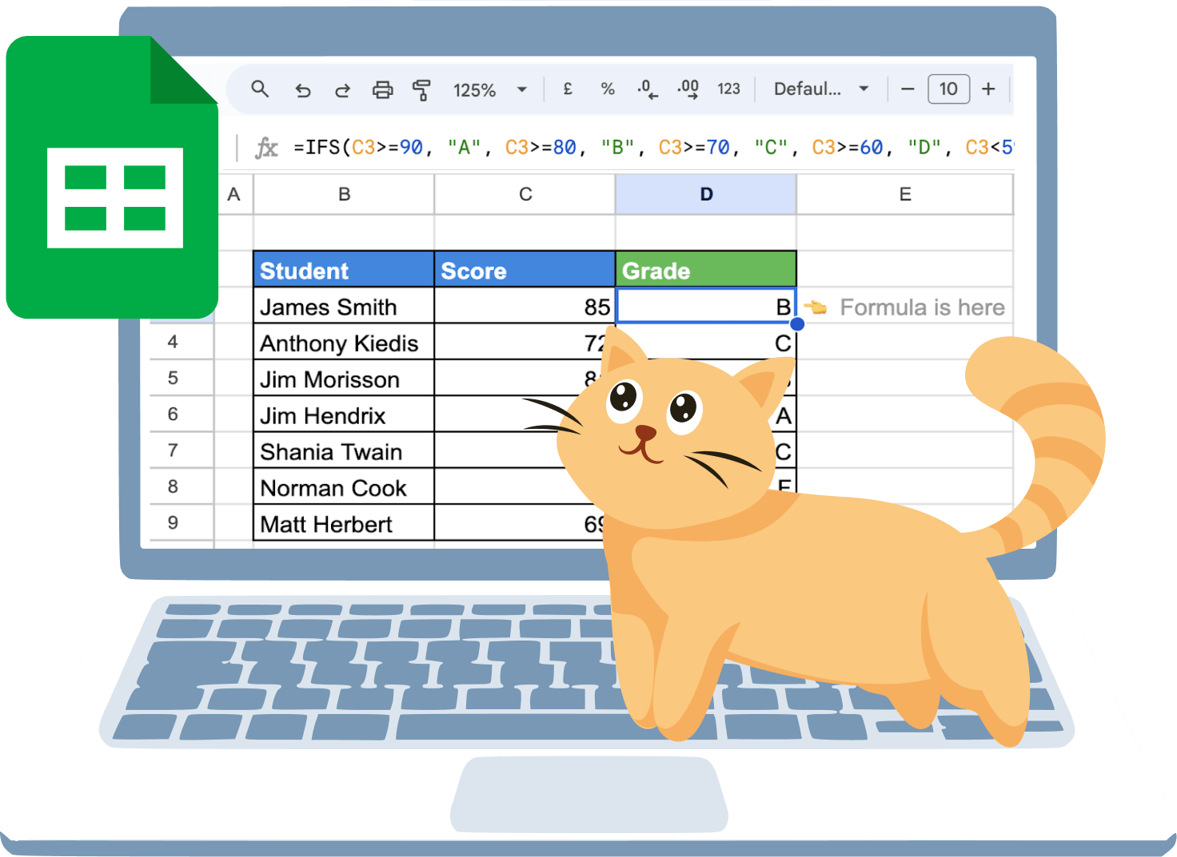Select the Jim Morisson cell
1177x857 pixels.
tap(344, 379)
